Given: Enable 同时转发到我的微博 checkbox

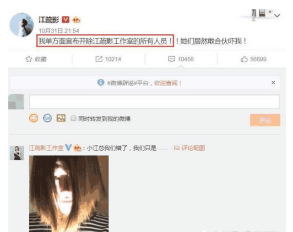Looking at the screenshot, I should [73, 118].
